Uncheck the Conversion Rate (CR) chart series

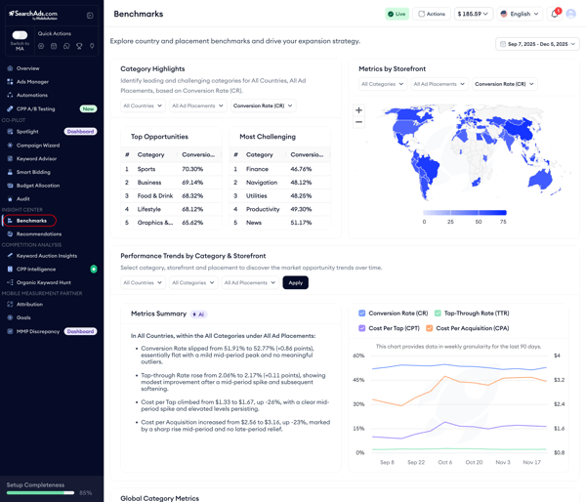click(362, 314)
